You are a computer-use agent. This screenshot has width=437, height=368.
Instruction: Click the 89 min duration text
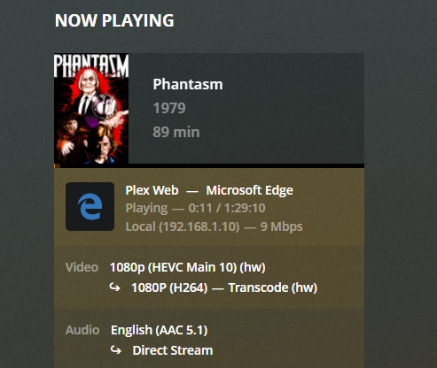coord(176,132)
